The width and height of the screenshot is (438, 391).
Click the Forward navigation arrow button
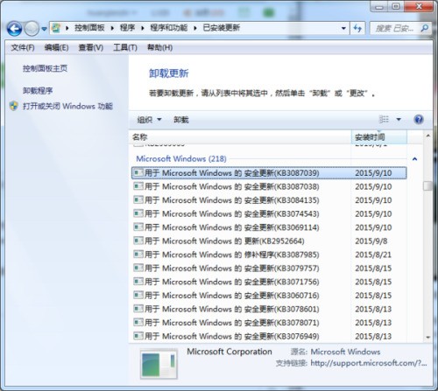[x=32, y=29]
